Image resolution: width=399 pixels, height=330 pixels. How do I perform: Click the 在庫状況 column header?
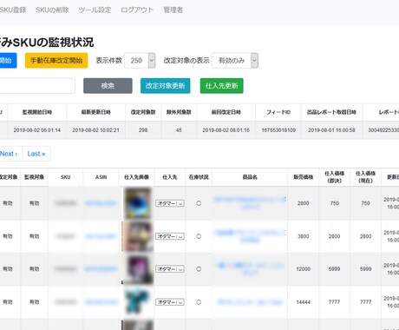point(199,177)
